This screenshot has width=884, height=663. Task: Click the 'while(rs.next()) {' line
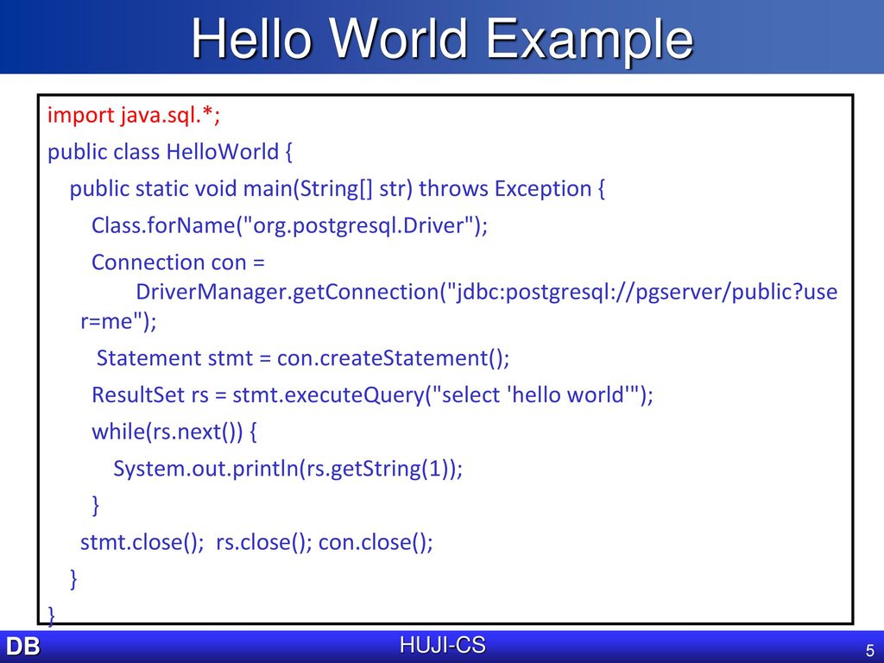point(174,432)
